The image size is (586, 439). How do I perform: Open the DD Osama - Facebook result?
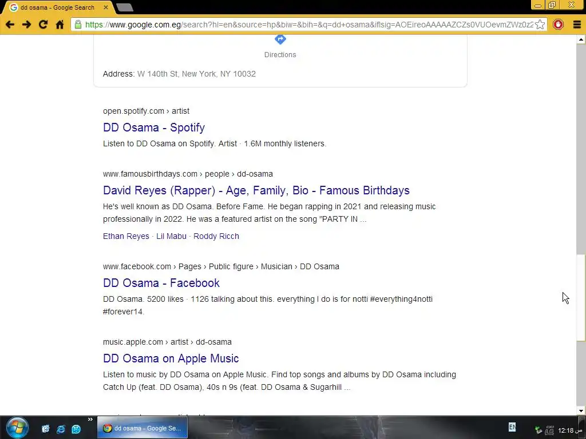pyautogui.click(x=161, y=283)
